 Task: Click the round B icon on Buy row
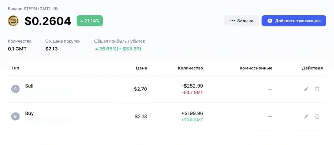(15, 117)
